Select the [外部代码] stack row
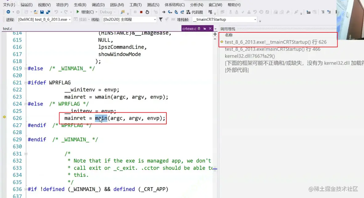This screenshot has width=364, height=198. click(x=237, y=70)
